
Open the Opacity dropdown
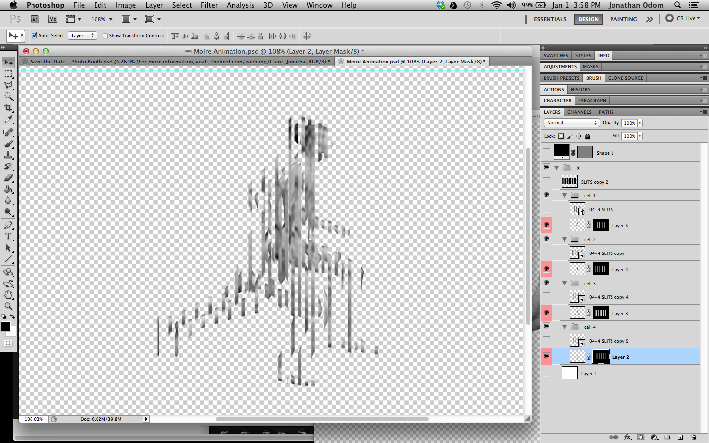click(x=639, y=122)
